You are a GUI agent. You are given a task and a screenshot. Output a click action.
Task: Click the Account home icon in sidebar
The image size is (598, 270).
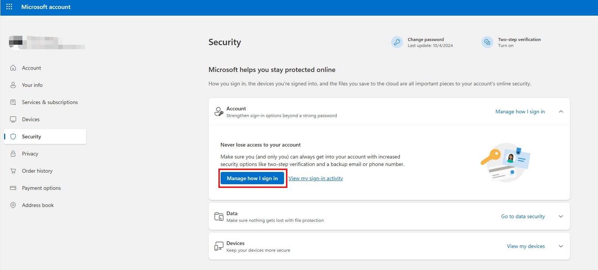13,68
